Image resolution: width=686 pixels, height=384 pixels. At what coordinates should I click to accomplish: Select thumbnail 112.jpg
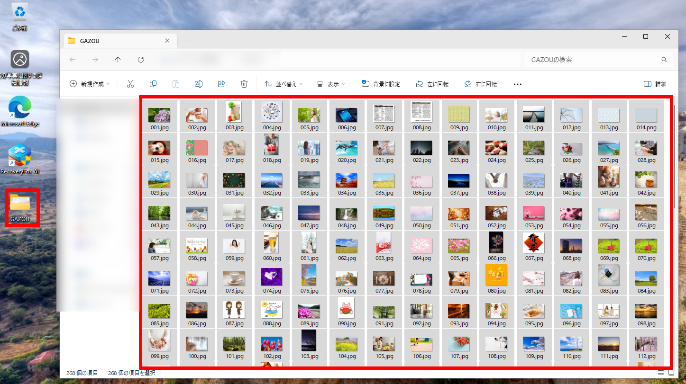coord(646,344)
